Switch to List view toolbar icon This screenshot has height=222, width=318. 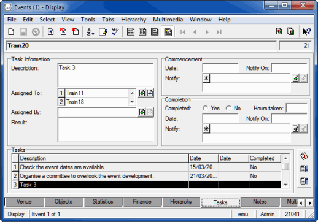131,32
